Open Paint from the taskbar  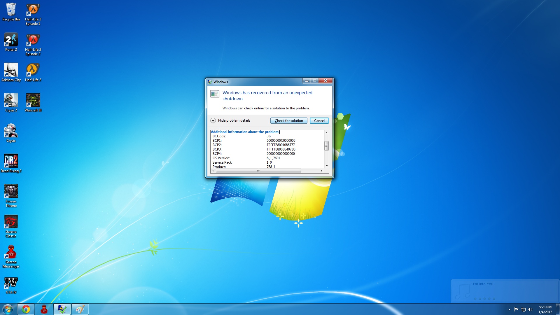click(x=80, y=309)
